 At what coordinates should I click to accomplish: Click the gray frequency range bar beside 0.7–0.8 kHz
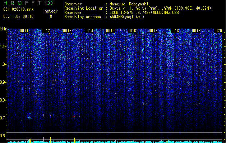tap(7, 110)
